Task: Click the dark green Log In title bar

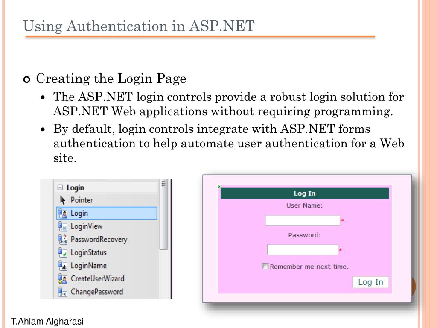Action: click(305, 193)
